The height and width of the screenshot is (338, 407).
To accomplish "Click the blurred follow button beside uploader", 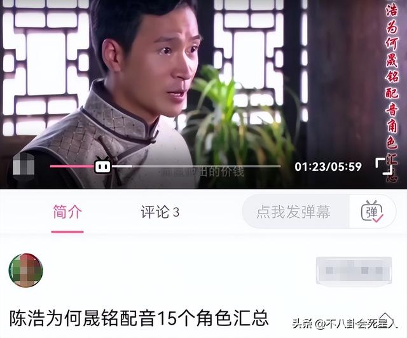I will click(354, 271).
